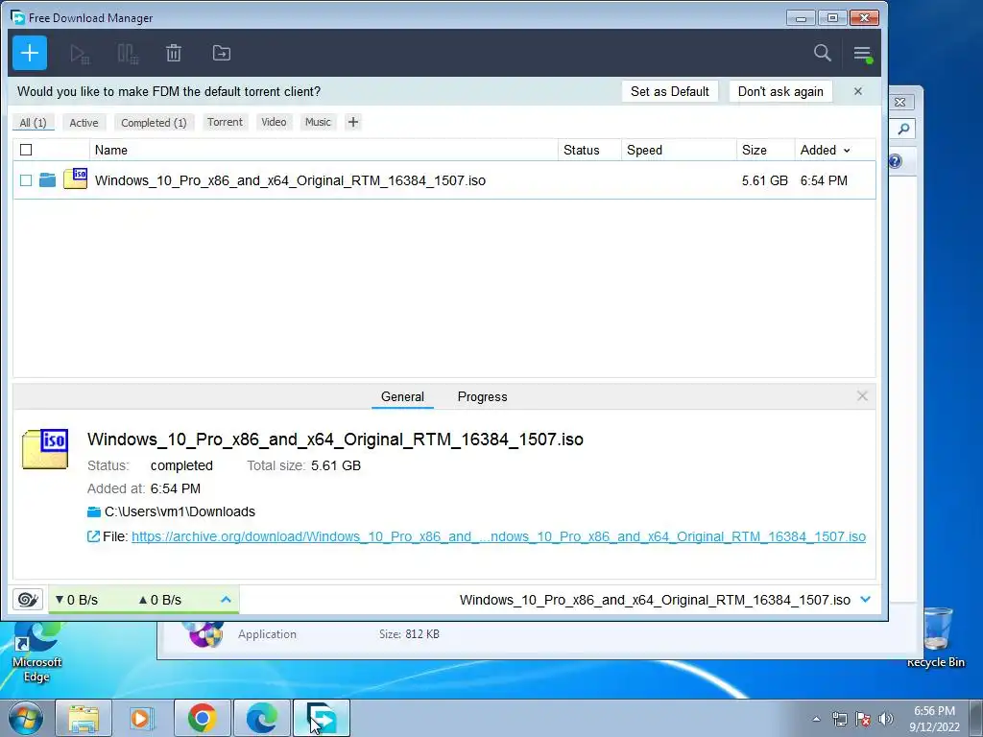983x737 pixels.
Task: Click the upload speed 0 B/s indicator
Action: click(x=160, y=600)
